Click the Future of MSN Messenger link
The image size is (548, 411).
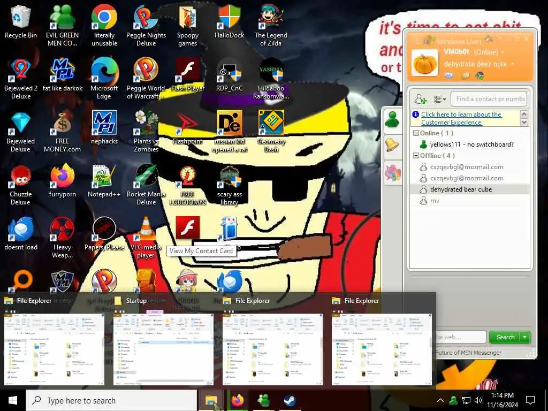tap(468, 353)
